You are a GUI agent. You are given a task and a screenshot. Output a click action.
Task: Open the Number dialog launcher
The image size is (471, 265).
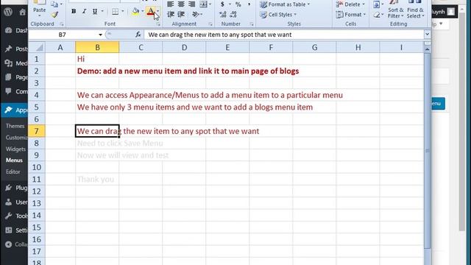252,24
